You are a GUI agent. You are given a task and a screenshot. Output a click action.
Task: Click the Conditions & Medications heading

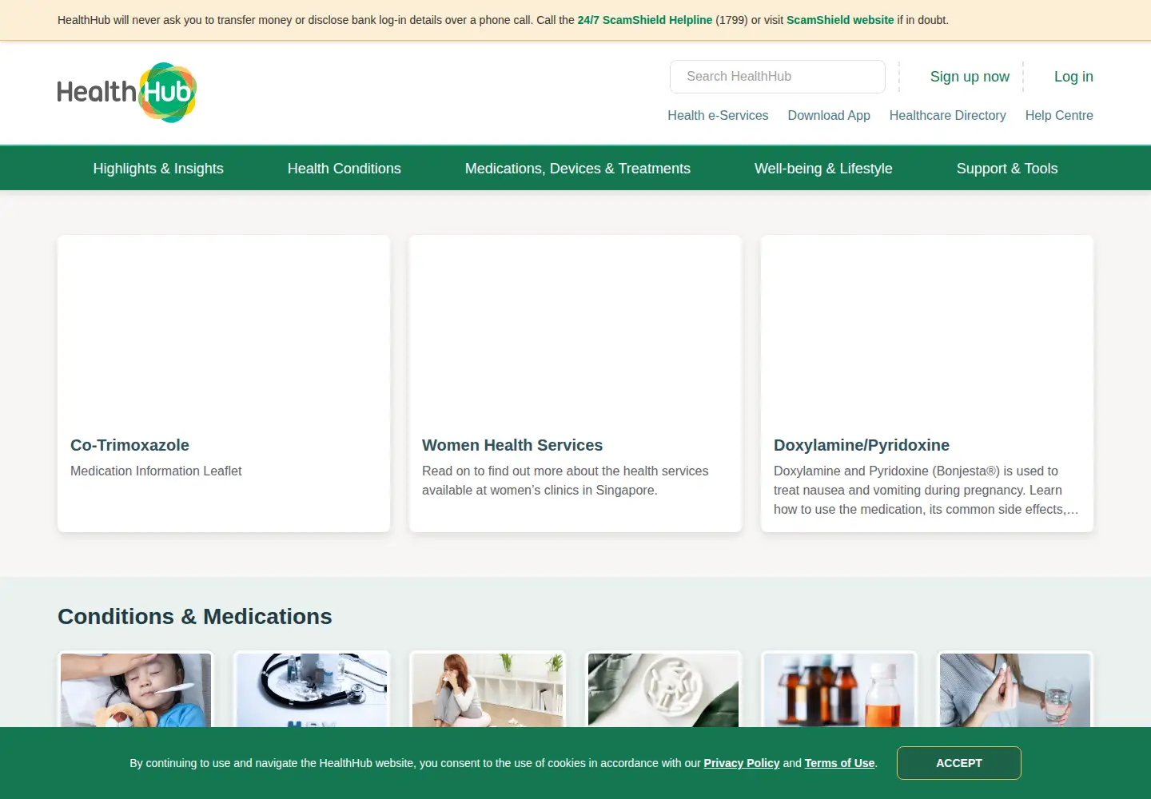pos(195,617)
